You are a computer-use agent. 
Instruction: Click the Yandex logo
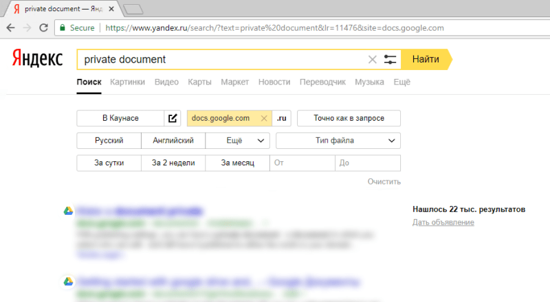coord(37,59)
